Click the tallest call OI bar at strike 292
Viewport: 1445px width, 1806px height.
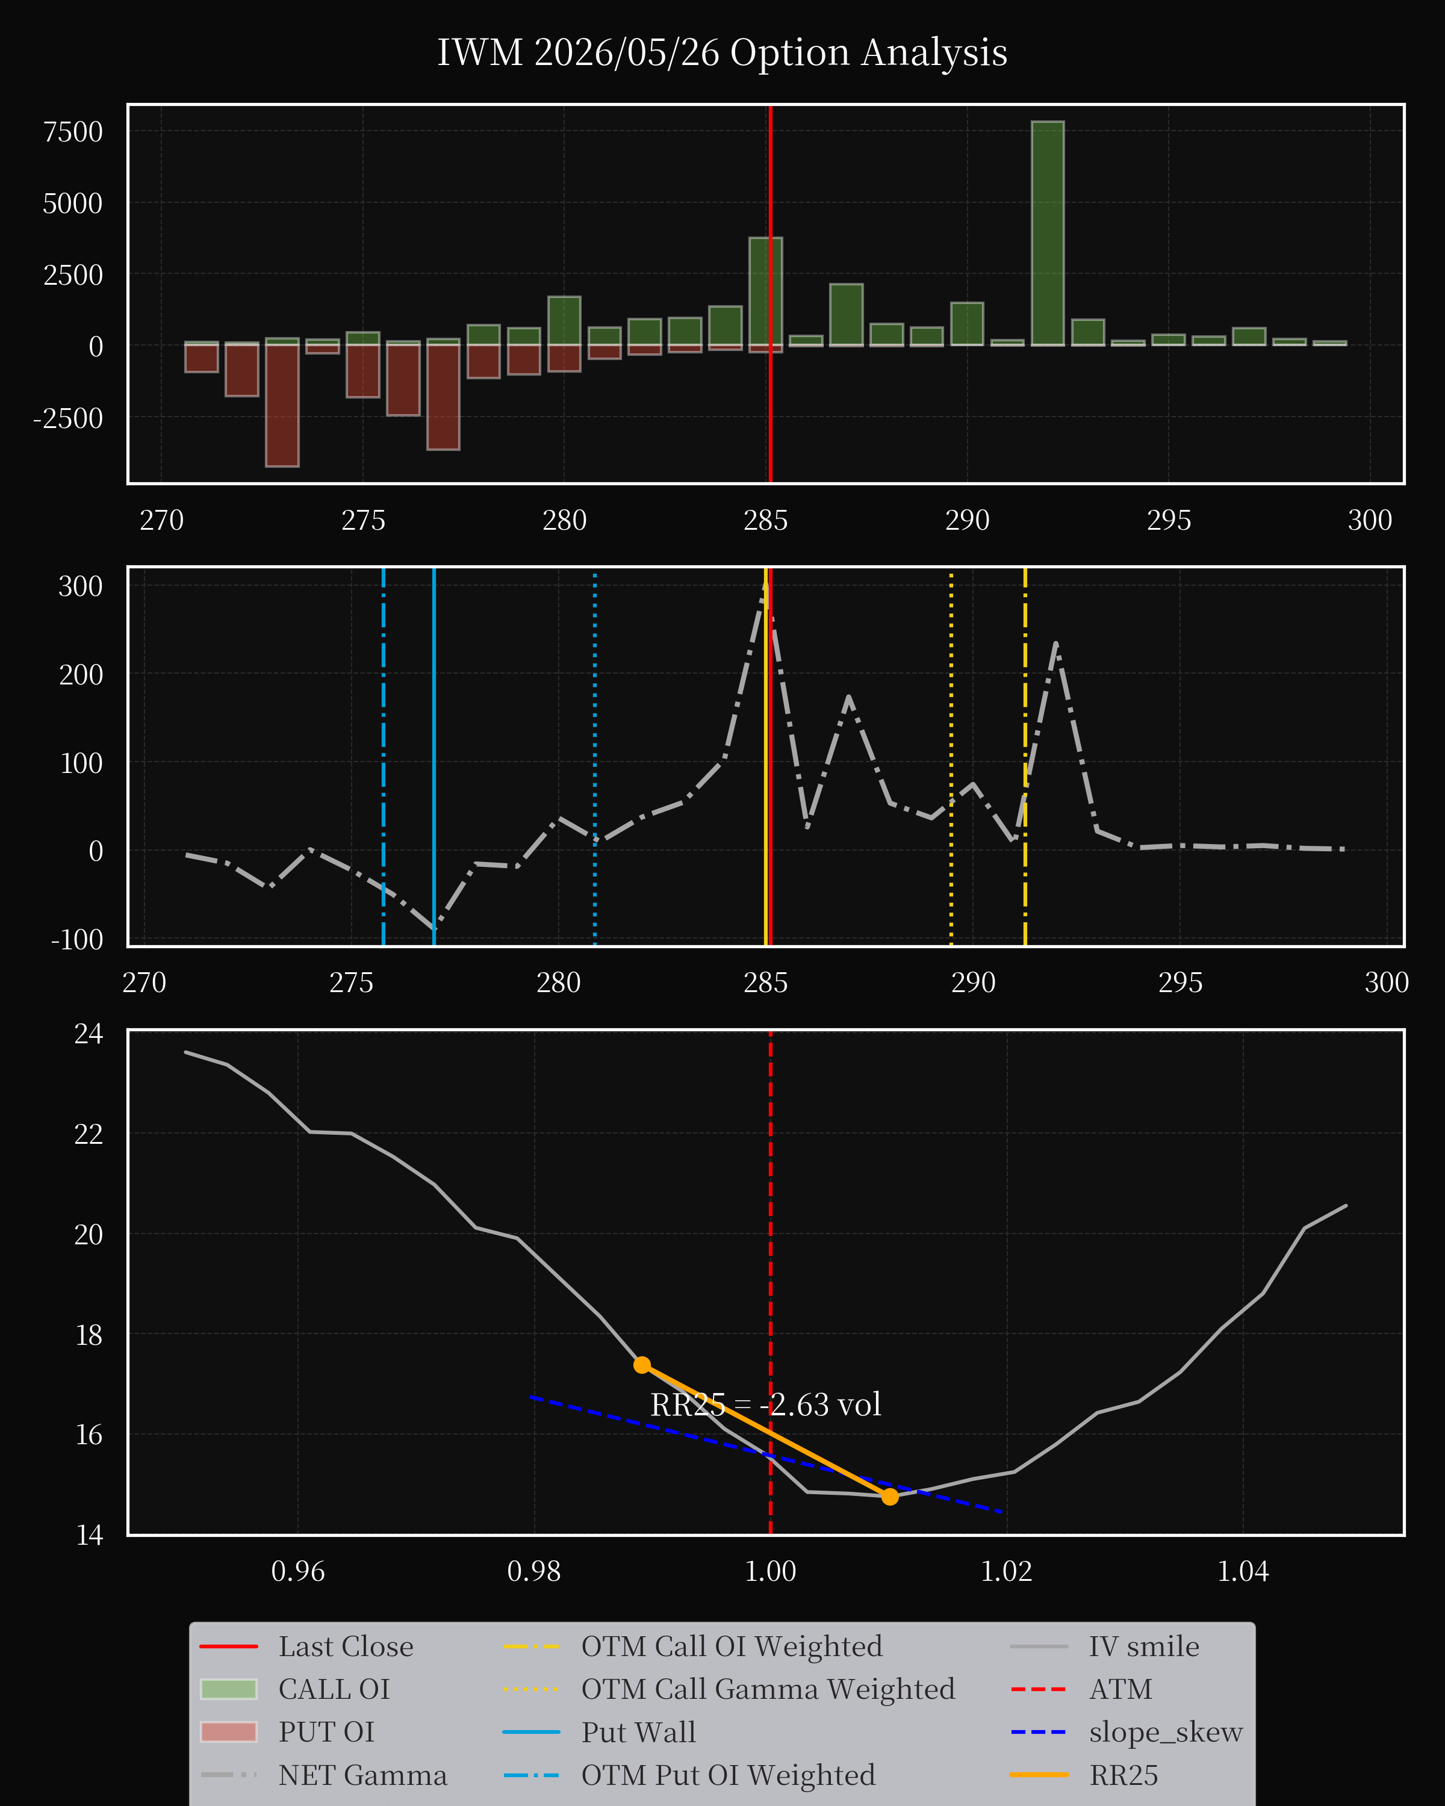click(1048, 234)
